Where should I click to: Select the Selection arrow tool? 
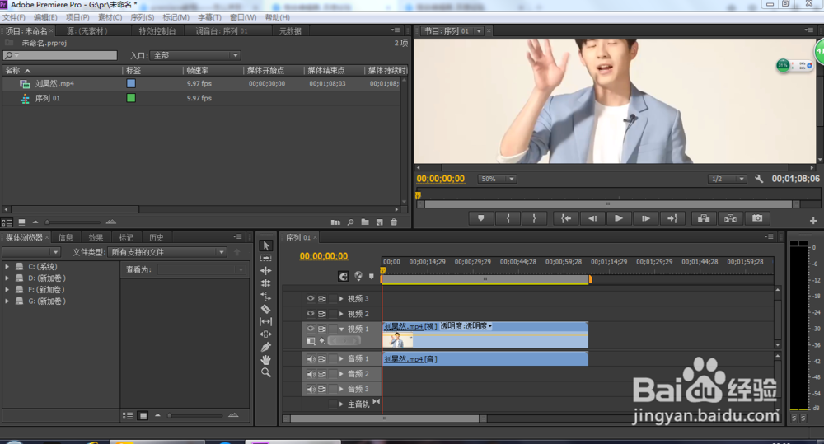point(266,245)
